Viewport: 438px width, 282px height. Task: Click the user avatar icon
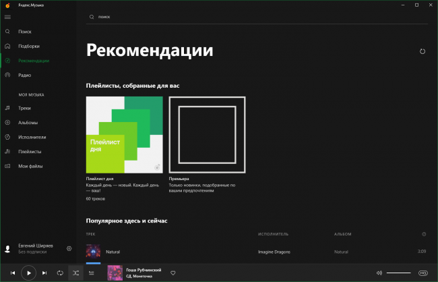(x=7, y=249)
